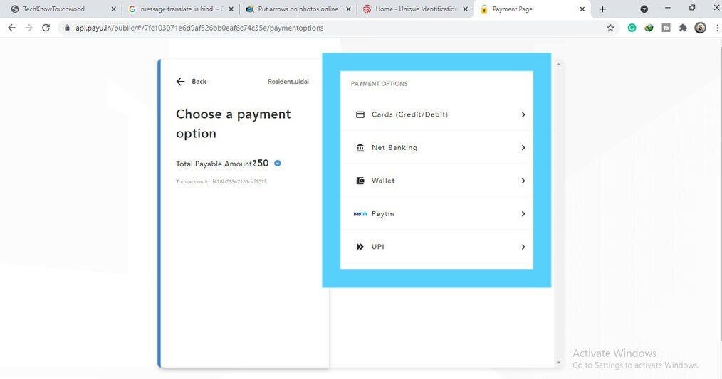Screen dimensions: 722x379
Task: Open Wallet option using its chevron
Action: pos(523,181)
